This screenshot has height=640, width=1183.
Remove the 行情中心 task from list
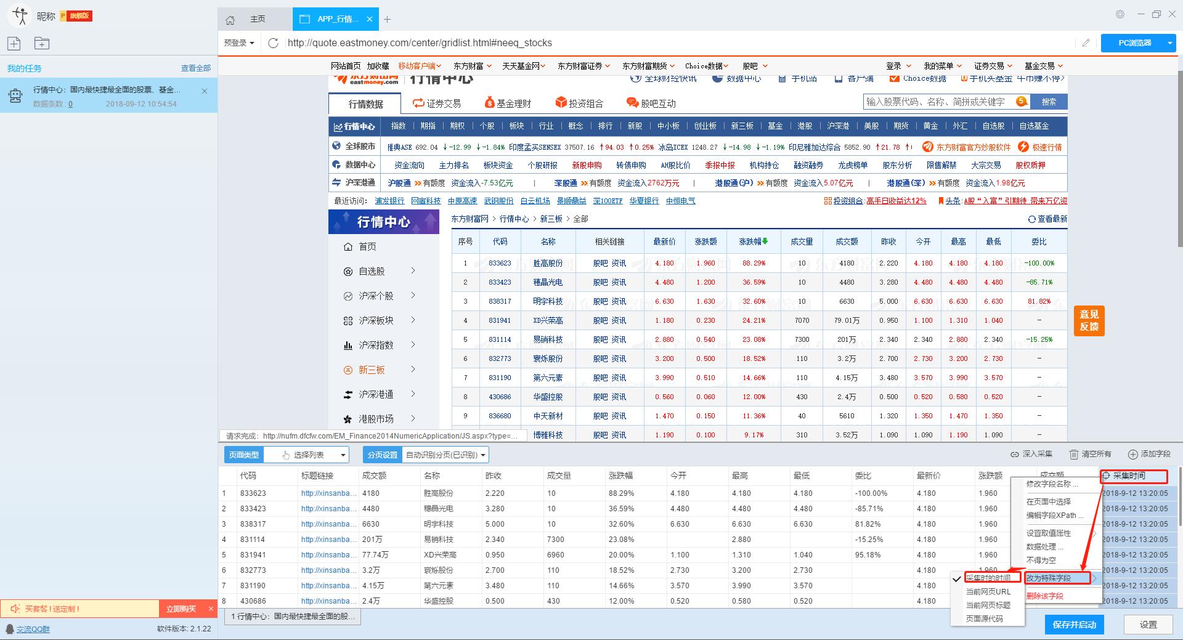pyautogui.click(x=205, y=91)
